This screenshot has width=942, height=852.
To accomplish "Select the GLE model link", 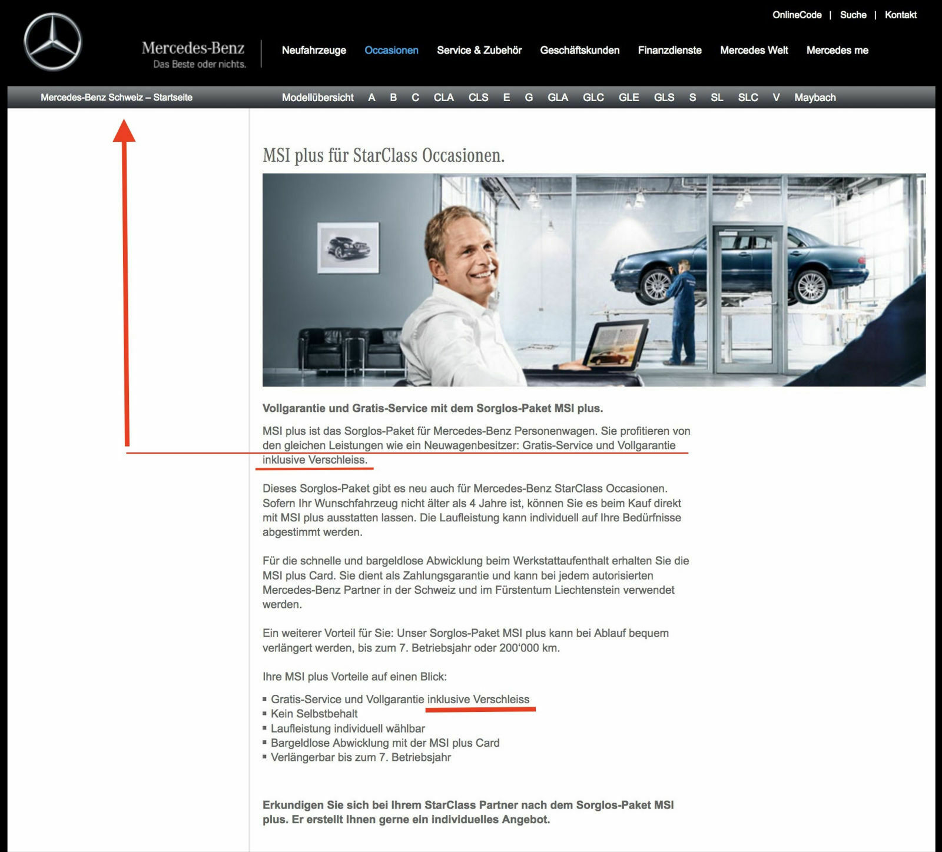I will [x=629, y=98].
